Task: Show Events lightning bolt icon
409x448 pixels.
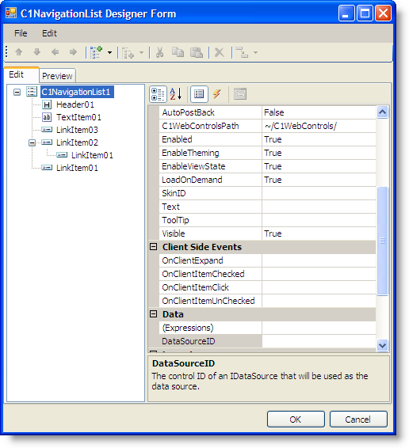Action: [217, 94]
